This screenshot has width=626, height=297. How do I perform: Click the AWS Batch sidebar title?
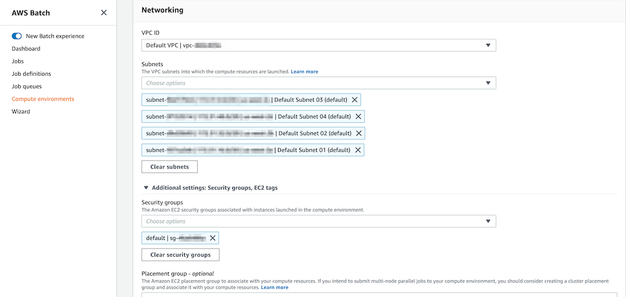pyautogui.click(x=31, y=13)
